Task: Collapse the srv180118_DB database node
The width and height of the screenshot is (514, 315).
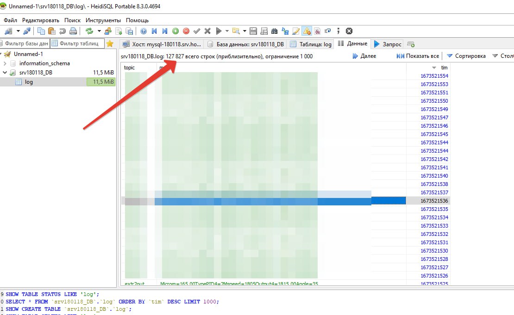Action: tap(5, 72)
